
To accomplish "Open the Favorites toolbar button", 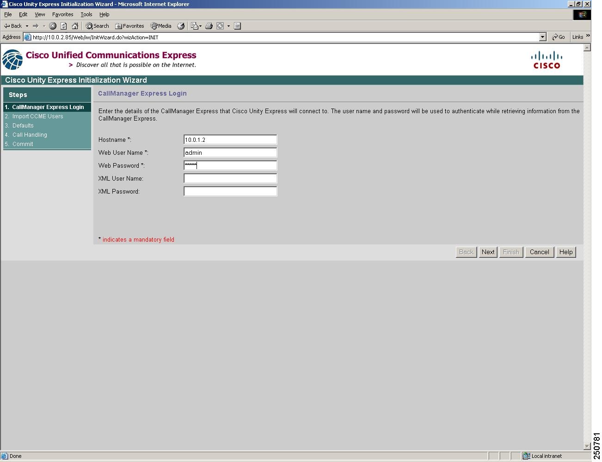I will coord(129,26).
